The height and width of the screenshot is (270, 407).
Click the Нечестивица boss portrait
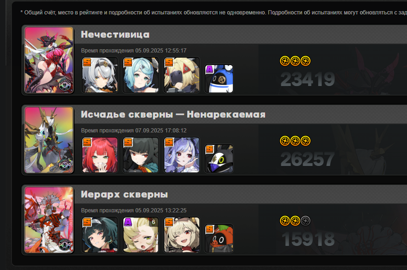(x=49, y=60)
